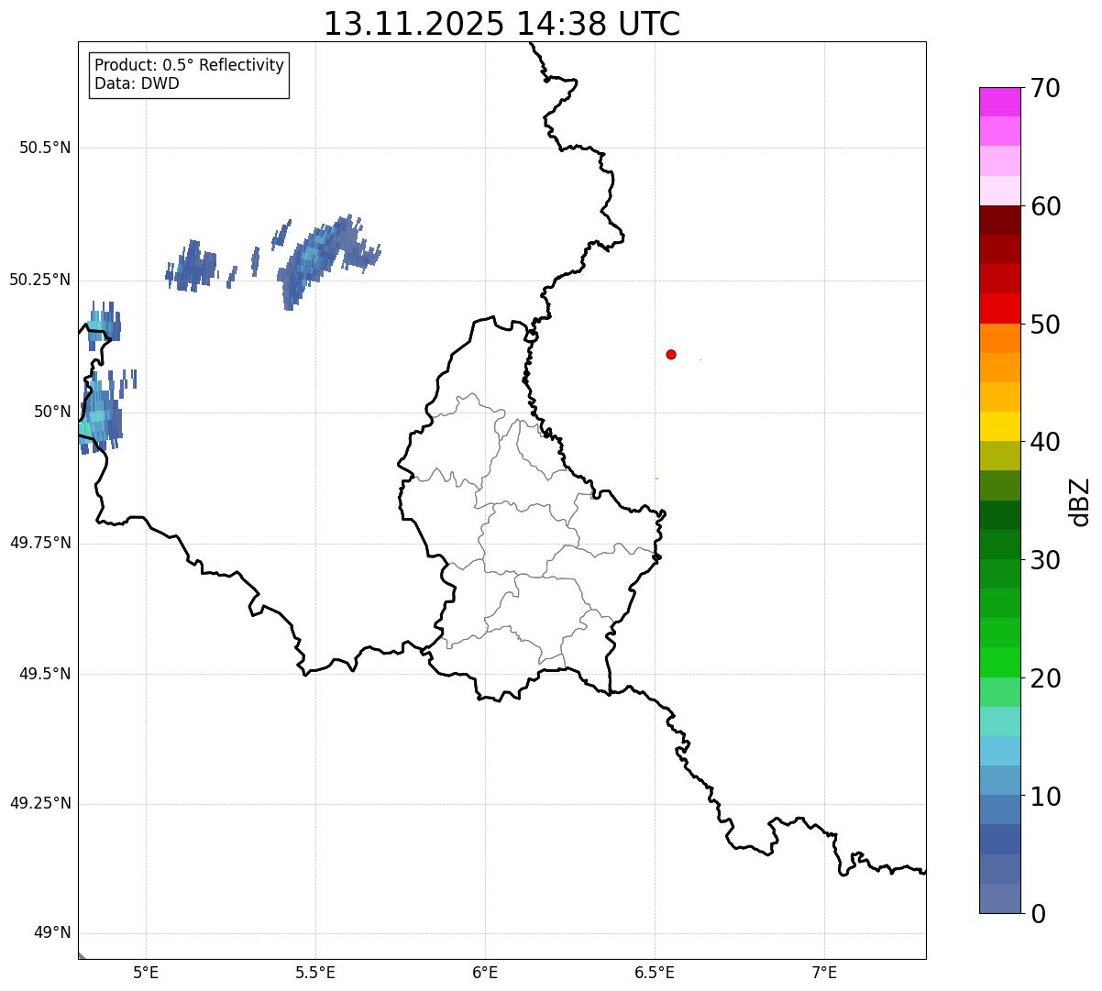Click the yellow colorbar segment above 40
Image resolution: width=1102 pixels, height=991 pixels.
click(999, 426)
